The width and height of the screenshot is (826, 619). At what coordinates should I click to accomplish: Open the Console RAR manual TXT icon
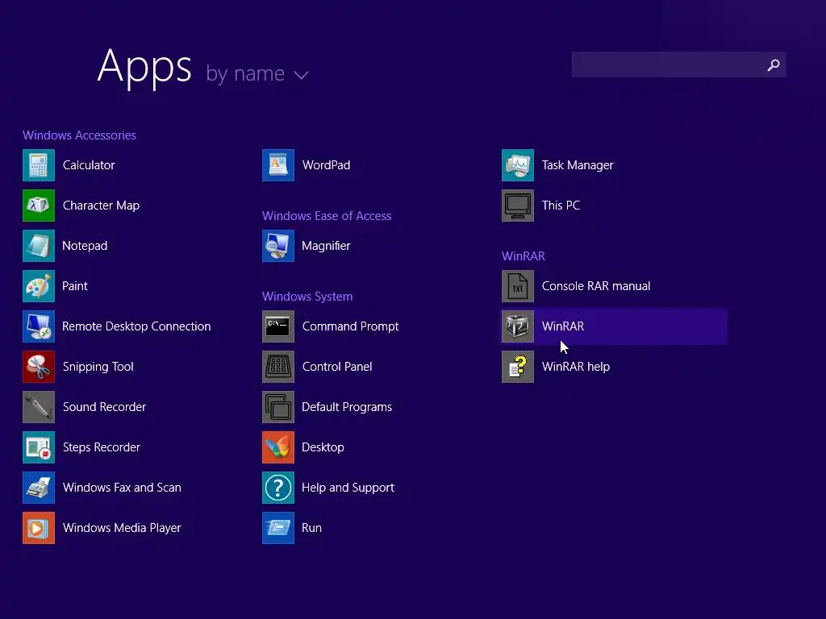[518, 286]
